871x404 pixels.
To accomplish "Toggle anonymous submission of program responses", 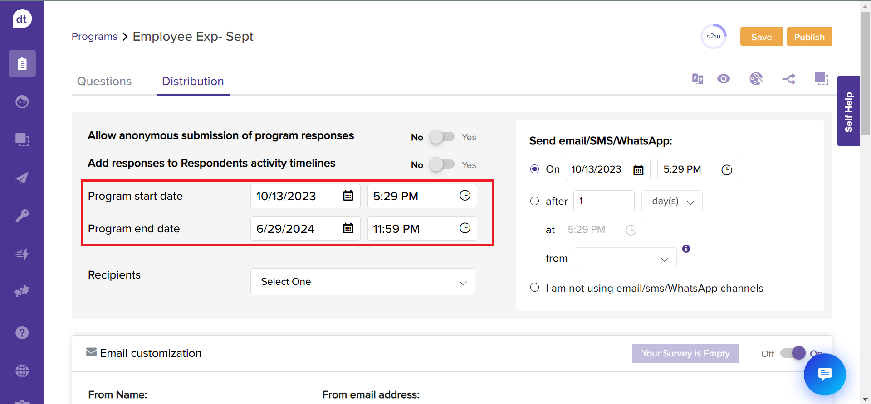I will click(x=442, y=137).
